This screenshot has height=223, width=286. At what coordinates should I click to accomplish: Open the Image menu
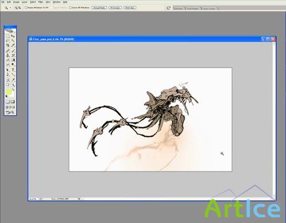pos(17,2)
